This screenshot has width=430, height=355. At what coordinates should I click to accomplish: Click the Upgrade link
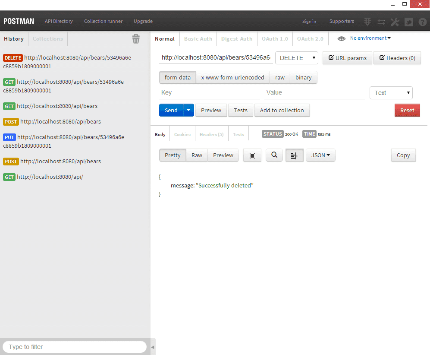tap(143, 21)
